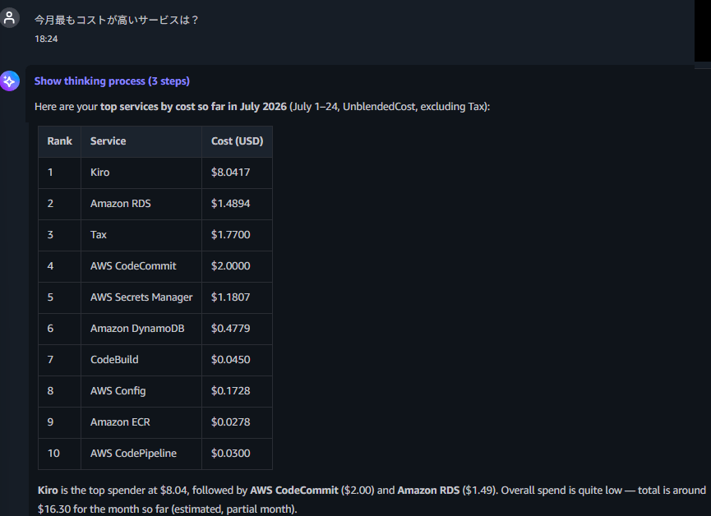
Task: Expand Show thinking process (3 steps)
Action: point(112,81)
